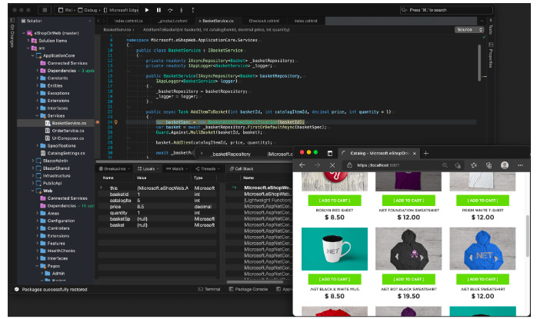Expand the BlazorAdmin project
The image size is (537, 319).
[x=33, y=161]
